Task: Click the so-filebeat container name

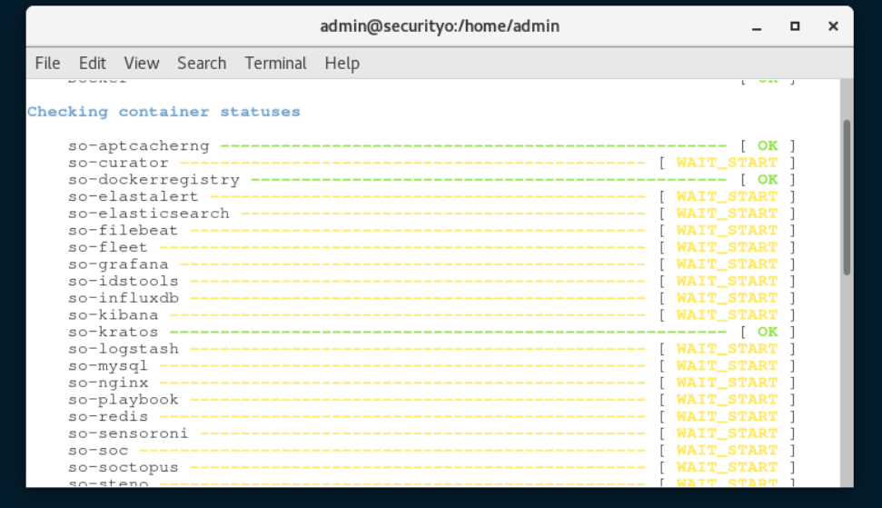Action: pyautogui.click(x=124, y=230)
